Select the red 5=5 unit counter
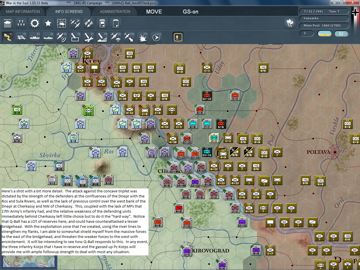The image size is (360, 270). coord(235,96)
